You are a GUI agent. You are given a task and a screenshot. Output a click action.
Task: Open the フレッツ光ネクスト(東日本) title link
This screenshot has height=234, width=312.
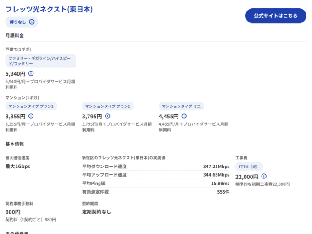pyautogui.click(x=49, y=9)
